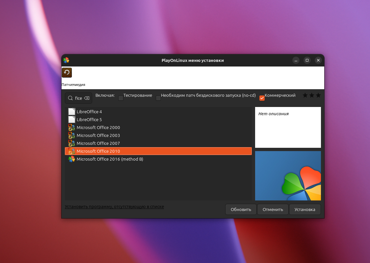Click the search input containing fice
Screen dimensions: 370x263
pos(78,98)
